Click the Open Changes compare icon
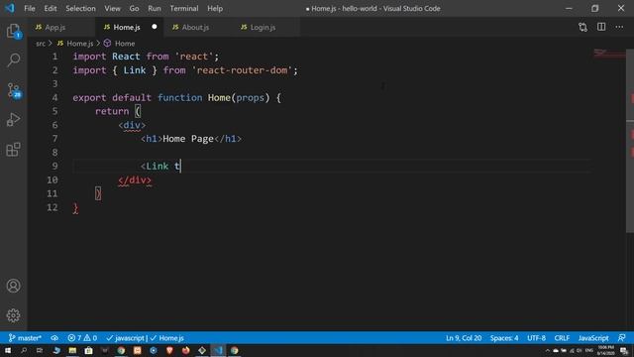634x357 pixels. click(582, 27)
